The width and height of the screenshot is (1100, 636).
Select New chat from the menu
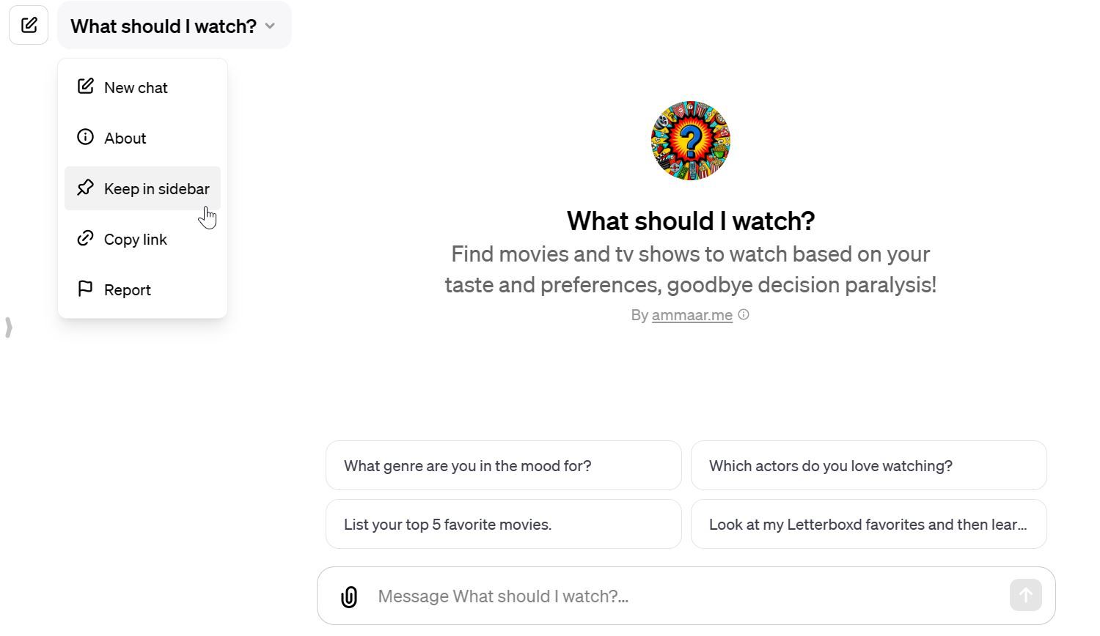click(x=136, y=88)
